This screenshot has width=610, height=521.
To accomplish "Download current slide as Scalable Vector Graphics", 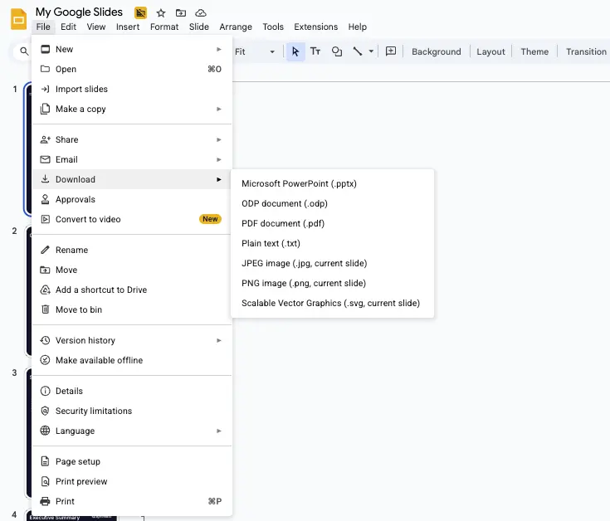I will 332,304.
